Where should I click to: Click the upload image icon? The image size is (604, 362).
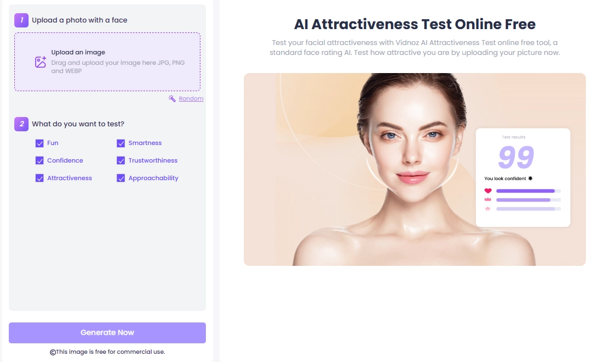tap(41, 62)
